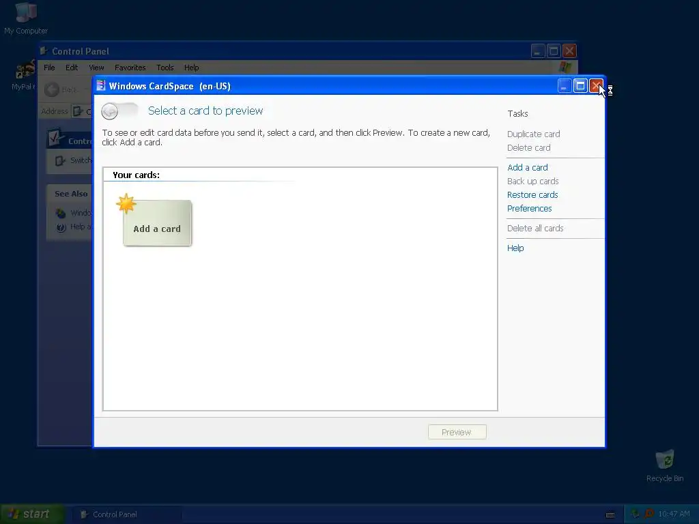Click Duplicate card in Tasks
This screenshot has width=699, height=524.
click(x=533, y=134)
